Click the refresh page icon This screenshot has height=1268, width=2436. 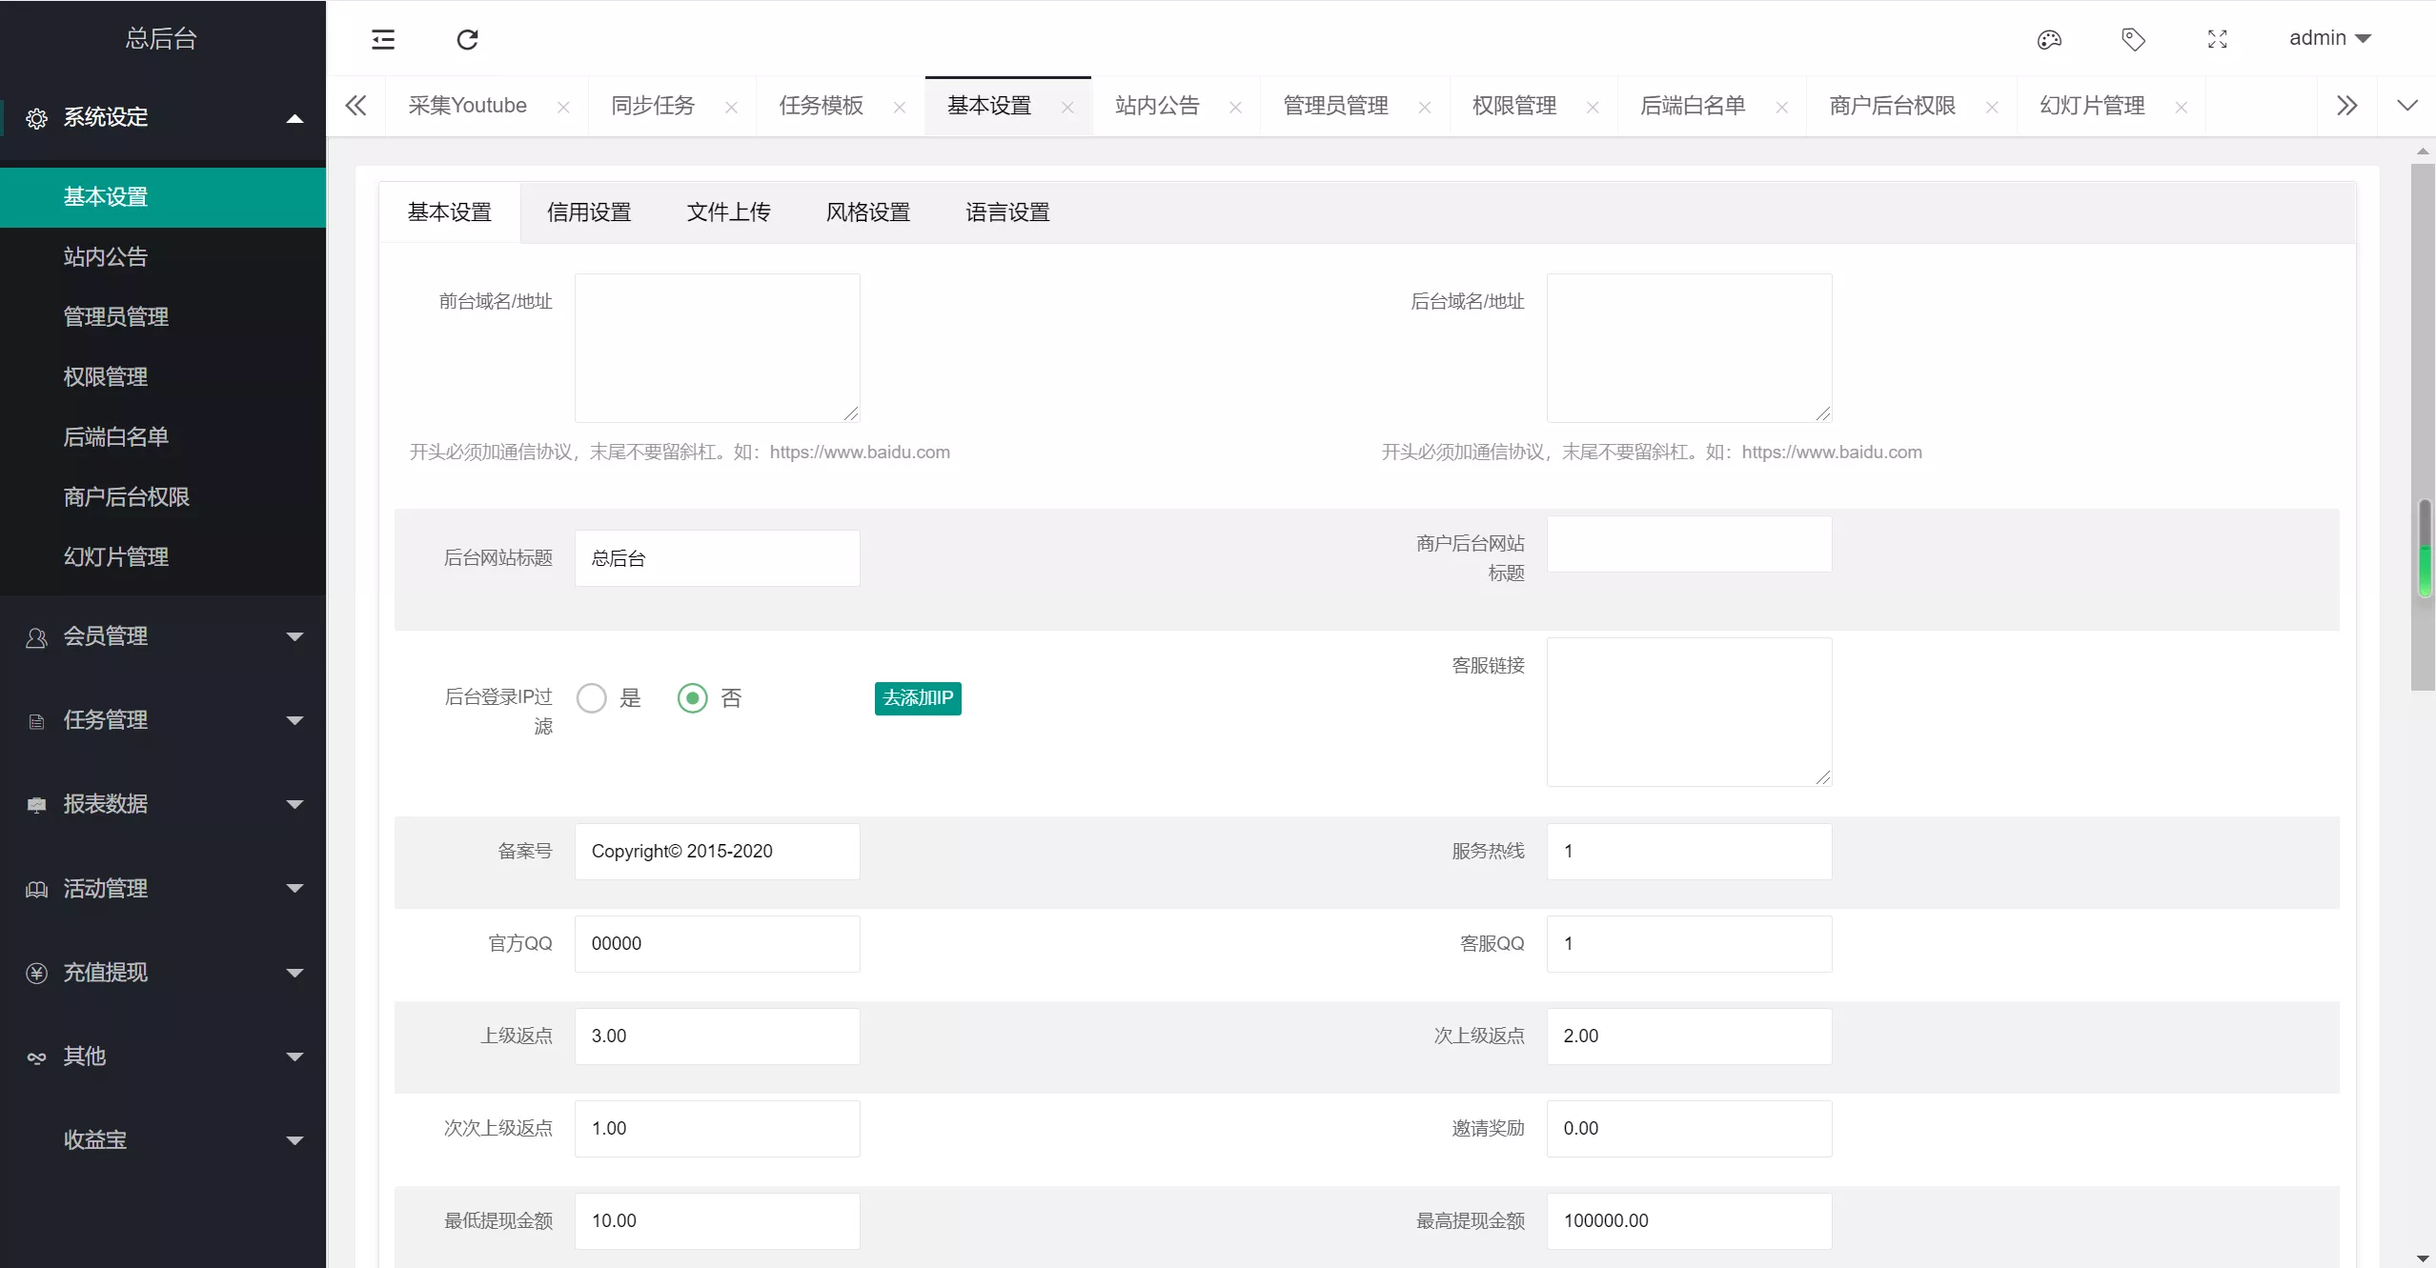(467, 39)
